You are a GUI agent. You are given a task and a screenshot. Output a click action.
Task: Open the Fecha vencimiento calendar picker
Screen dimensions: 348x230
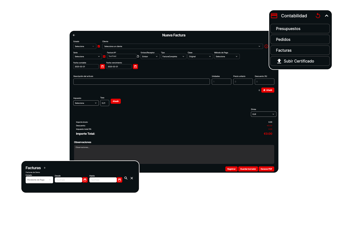pyautogui.click(x=135, y=67)
